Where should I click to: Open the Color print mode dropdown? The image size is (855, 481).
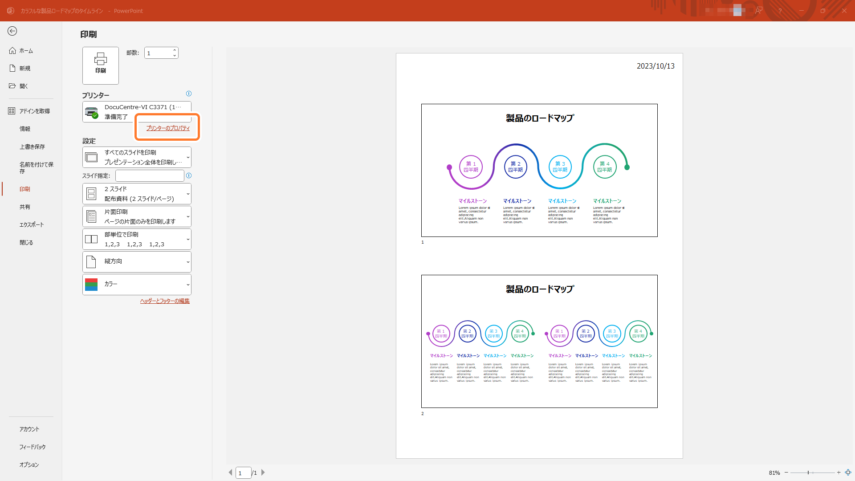[x=137, y=284]
